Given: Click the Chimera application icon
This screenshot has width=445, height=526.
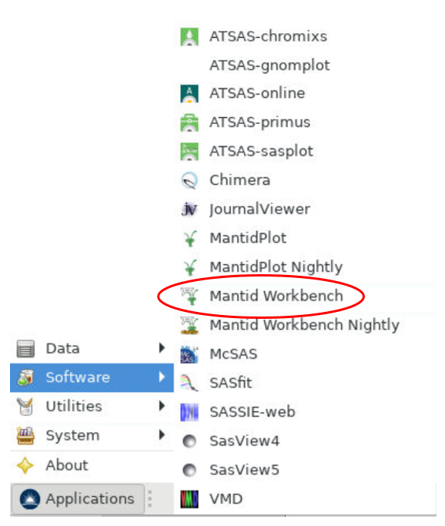Looking at the screenshot, I should pyautogui.click(x=189, y=180).
